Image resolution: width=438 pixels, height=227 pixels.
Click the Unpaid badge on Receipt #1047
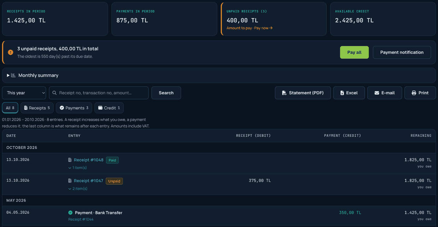pyautogui.click(x=114, y=181)
